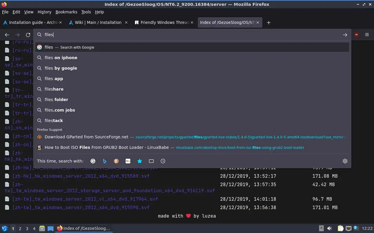374x233 pixels.
Task: Open the clipboard manager tray icon
Action: [340, 228]
